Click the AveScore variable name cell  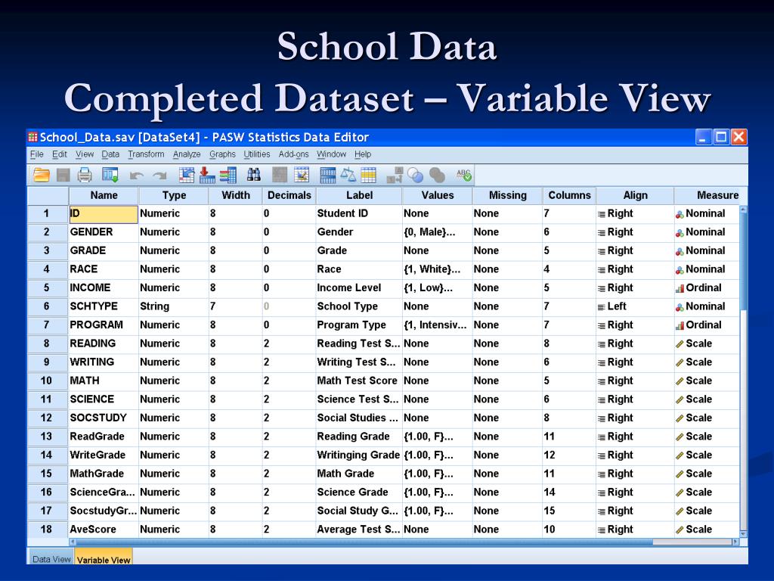coord(104,529)
